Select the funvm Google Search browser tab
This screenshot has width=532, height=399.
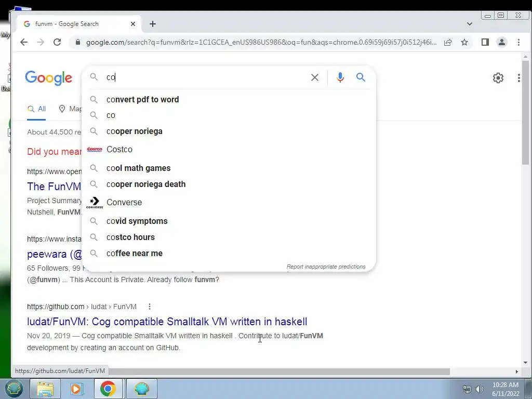79,24
